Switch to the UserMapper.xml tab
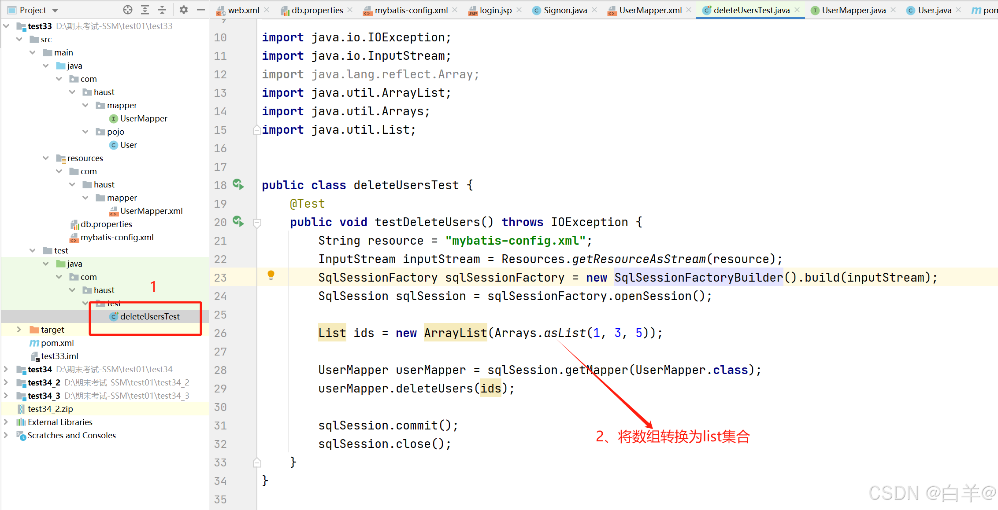 click(650, 10)
